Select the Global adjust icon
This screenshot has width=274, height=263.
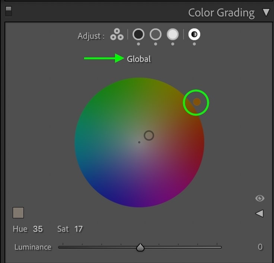pyautogui.click(x=194, y=34)
